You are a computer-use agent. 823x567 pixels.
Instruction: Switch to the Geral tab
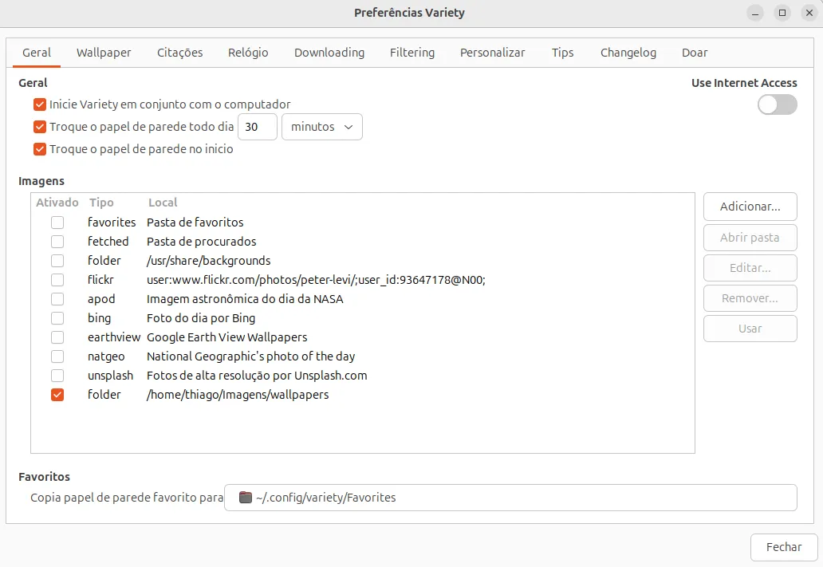37,53
